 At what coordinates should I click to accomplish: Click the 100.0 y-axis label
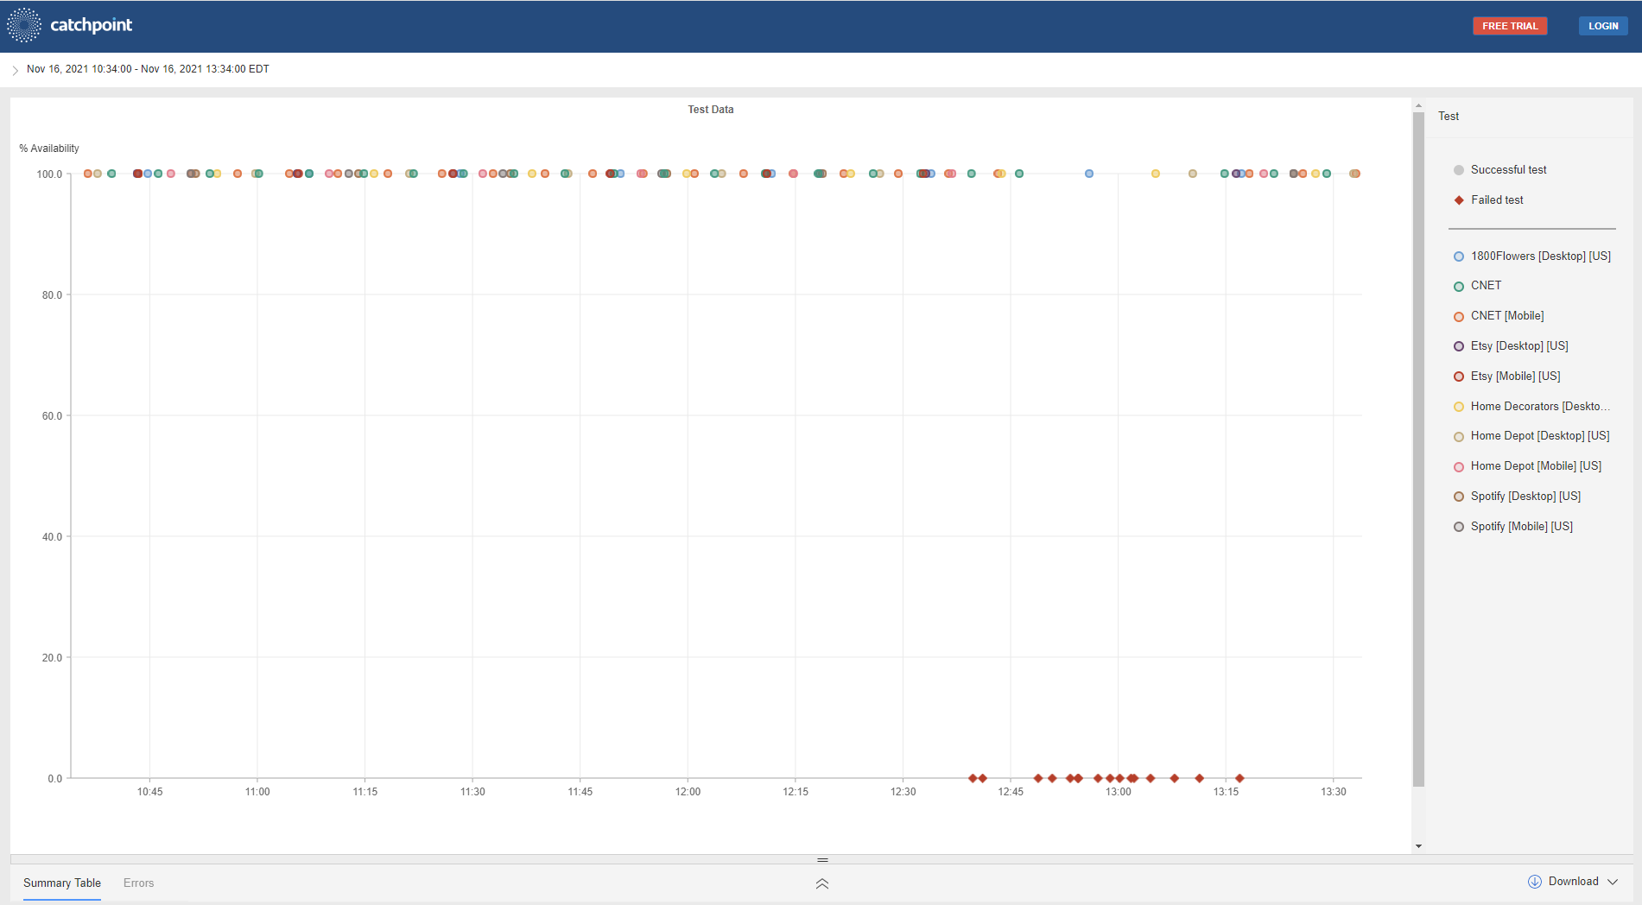[x=49, y=174]
